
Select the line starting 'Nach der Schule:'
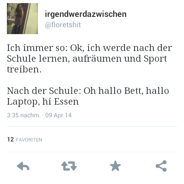(x=88, y=91)
